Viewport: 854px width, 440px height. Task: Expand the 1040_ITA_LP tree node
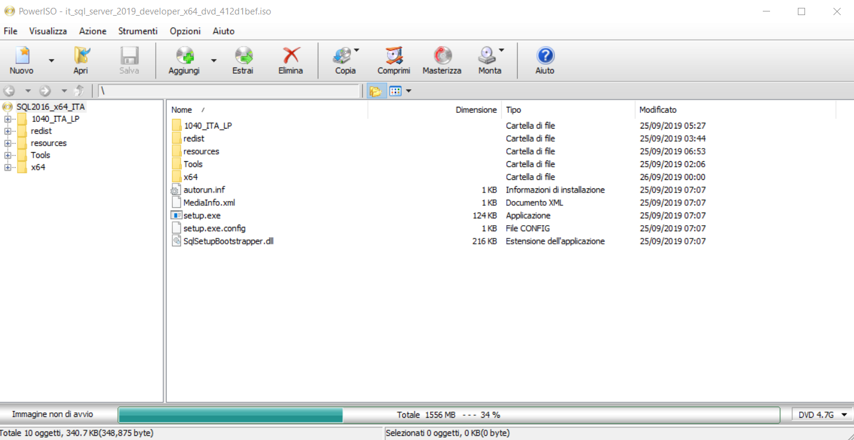pyautogui.click(x=7, y=119)
